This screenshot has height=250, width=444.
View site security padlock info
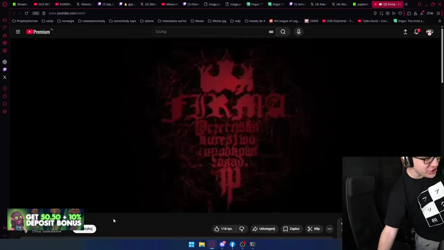(44, 13)
